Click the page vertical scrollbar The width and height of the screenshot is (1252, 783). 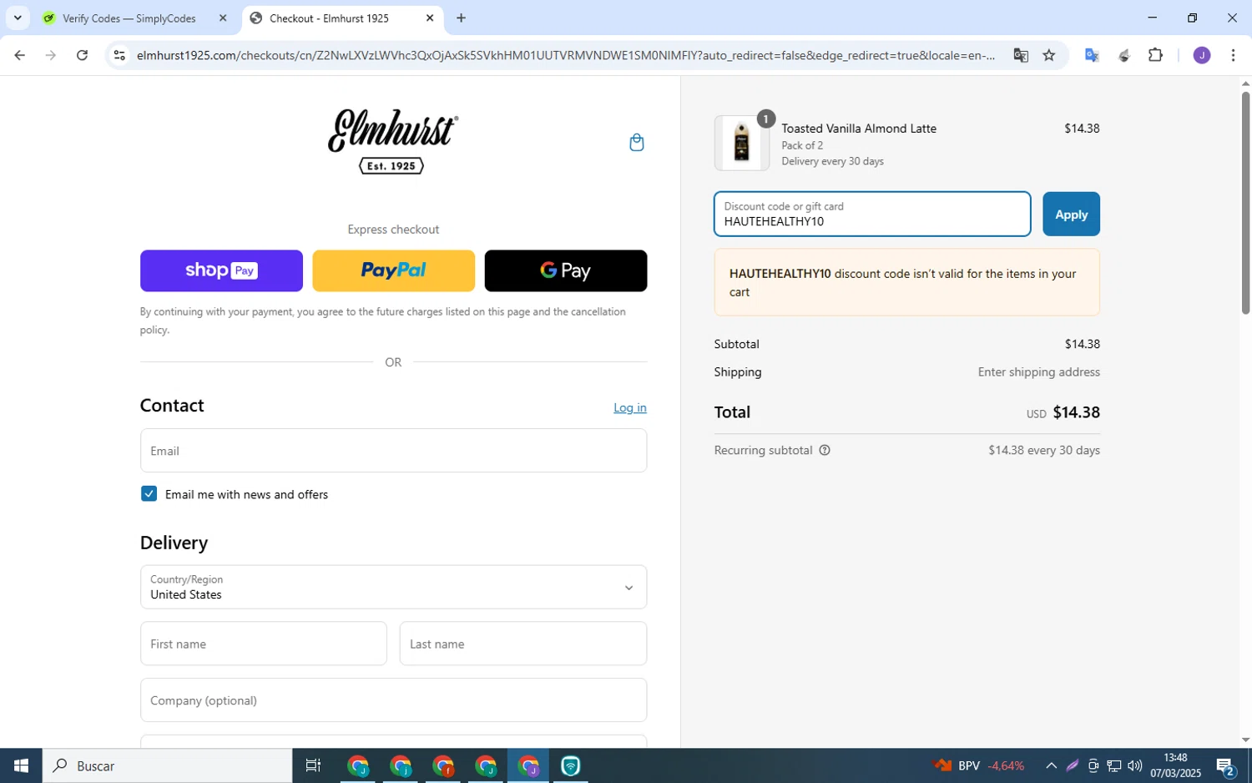tap(1245, 203)
